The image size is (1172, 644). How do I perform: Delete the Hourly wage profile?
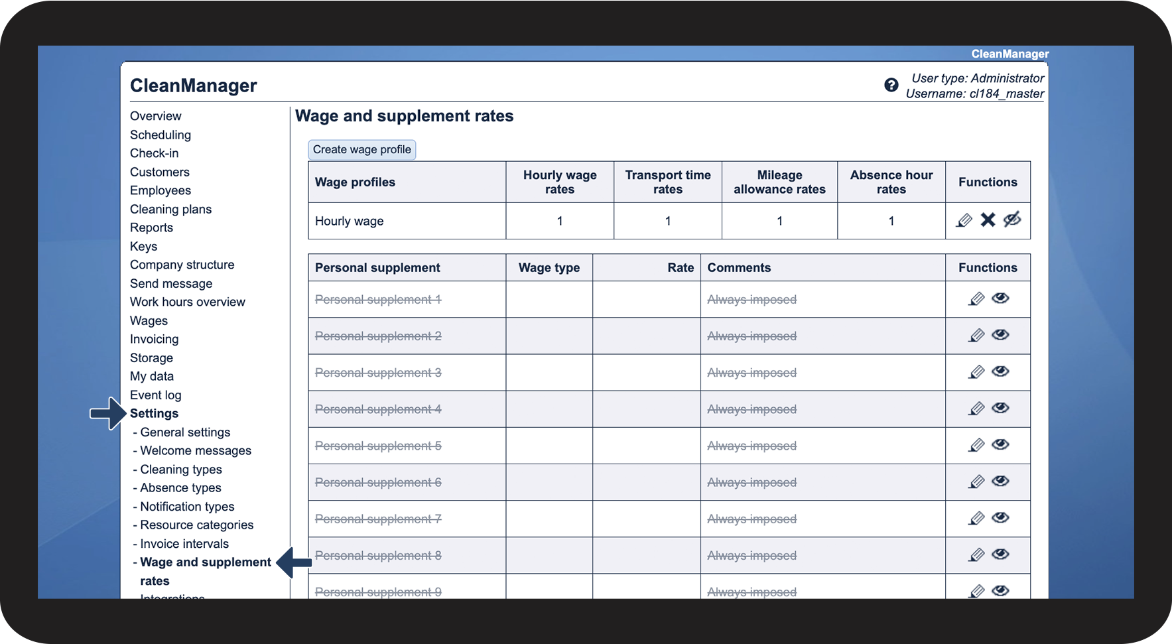[x=988, y=220]
